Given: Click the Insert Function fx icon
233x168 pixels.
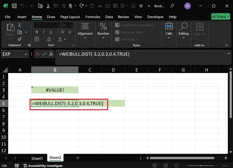Looking at the screenshot, I should point(51,54).
